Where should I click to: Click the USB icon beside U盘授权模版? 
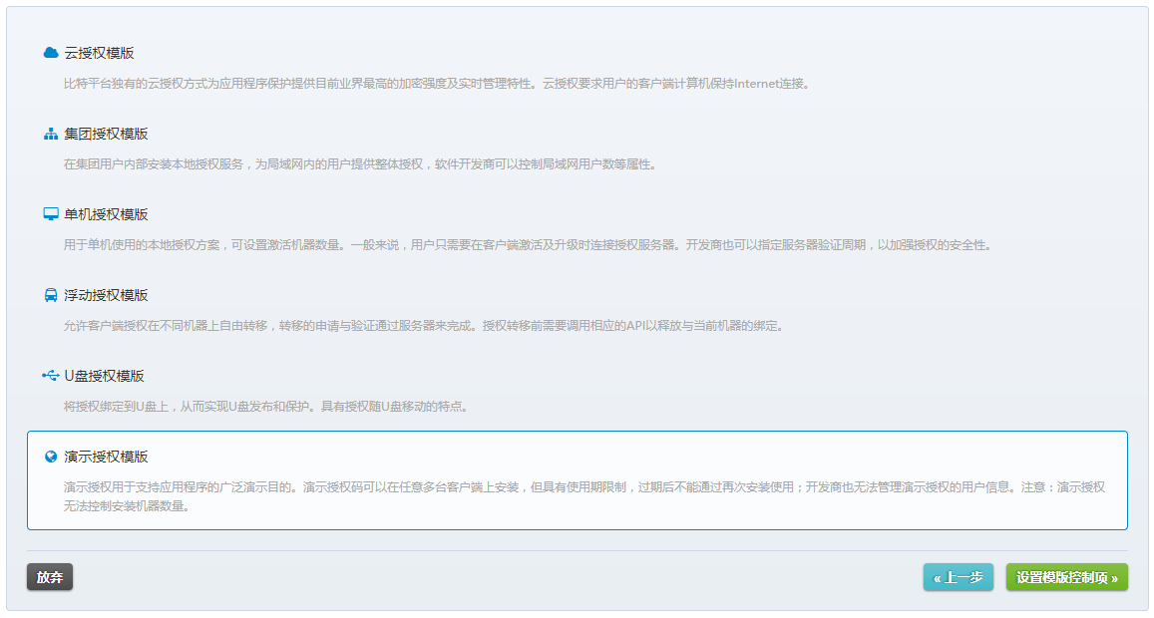(x=51, y=376)
